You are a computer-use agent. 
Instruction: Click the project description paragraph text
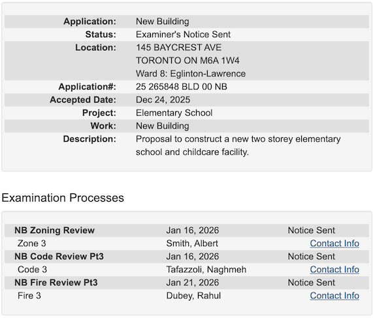click(238, 146)
